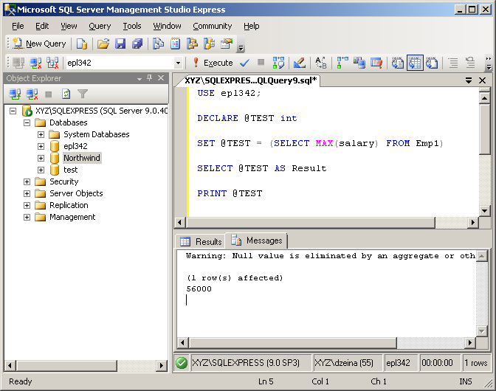Image resolution: width=496 pixels, height=391 pixels.
Task: Create a new Database Engine Query file
Action: [x=82, y=44]
